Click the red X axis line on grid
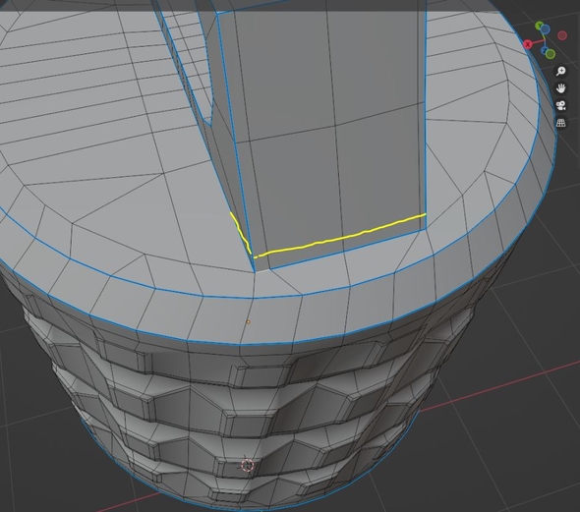Screen dimensions: 580x512 click(499, 388)
